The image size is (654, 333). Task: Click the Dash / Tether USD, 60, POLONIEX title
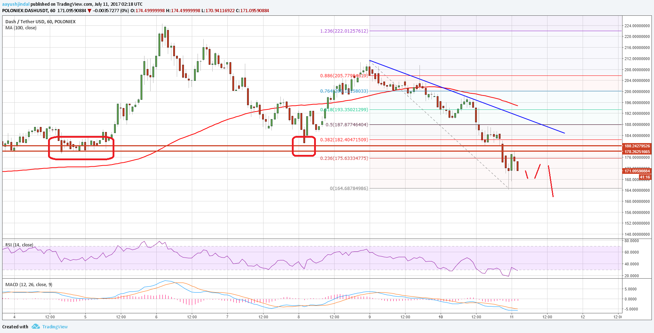click(x=41, y=22)
